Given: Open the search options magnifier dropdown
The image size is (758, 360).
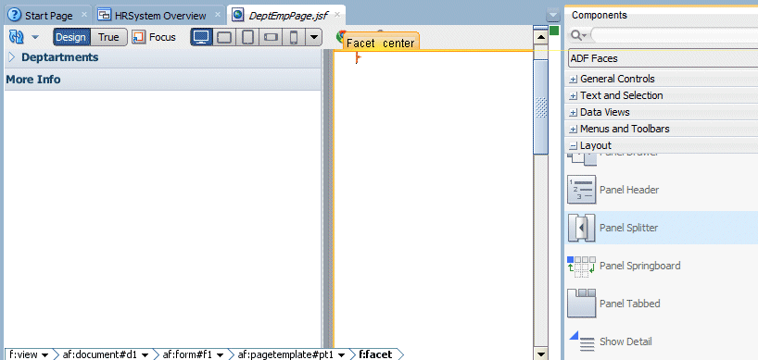Looking at the screenshot, I should (x=578, y=35).
